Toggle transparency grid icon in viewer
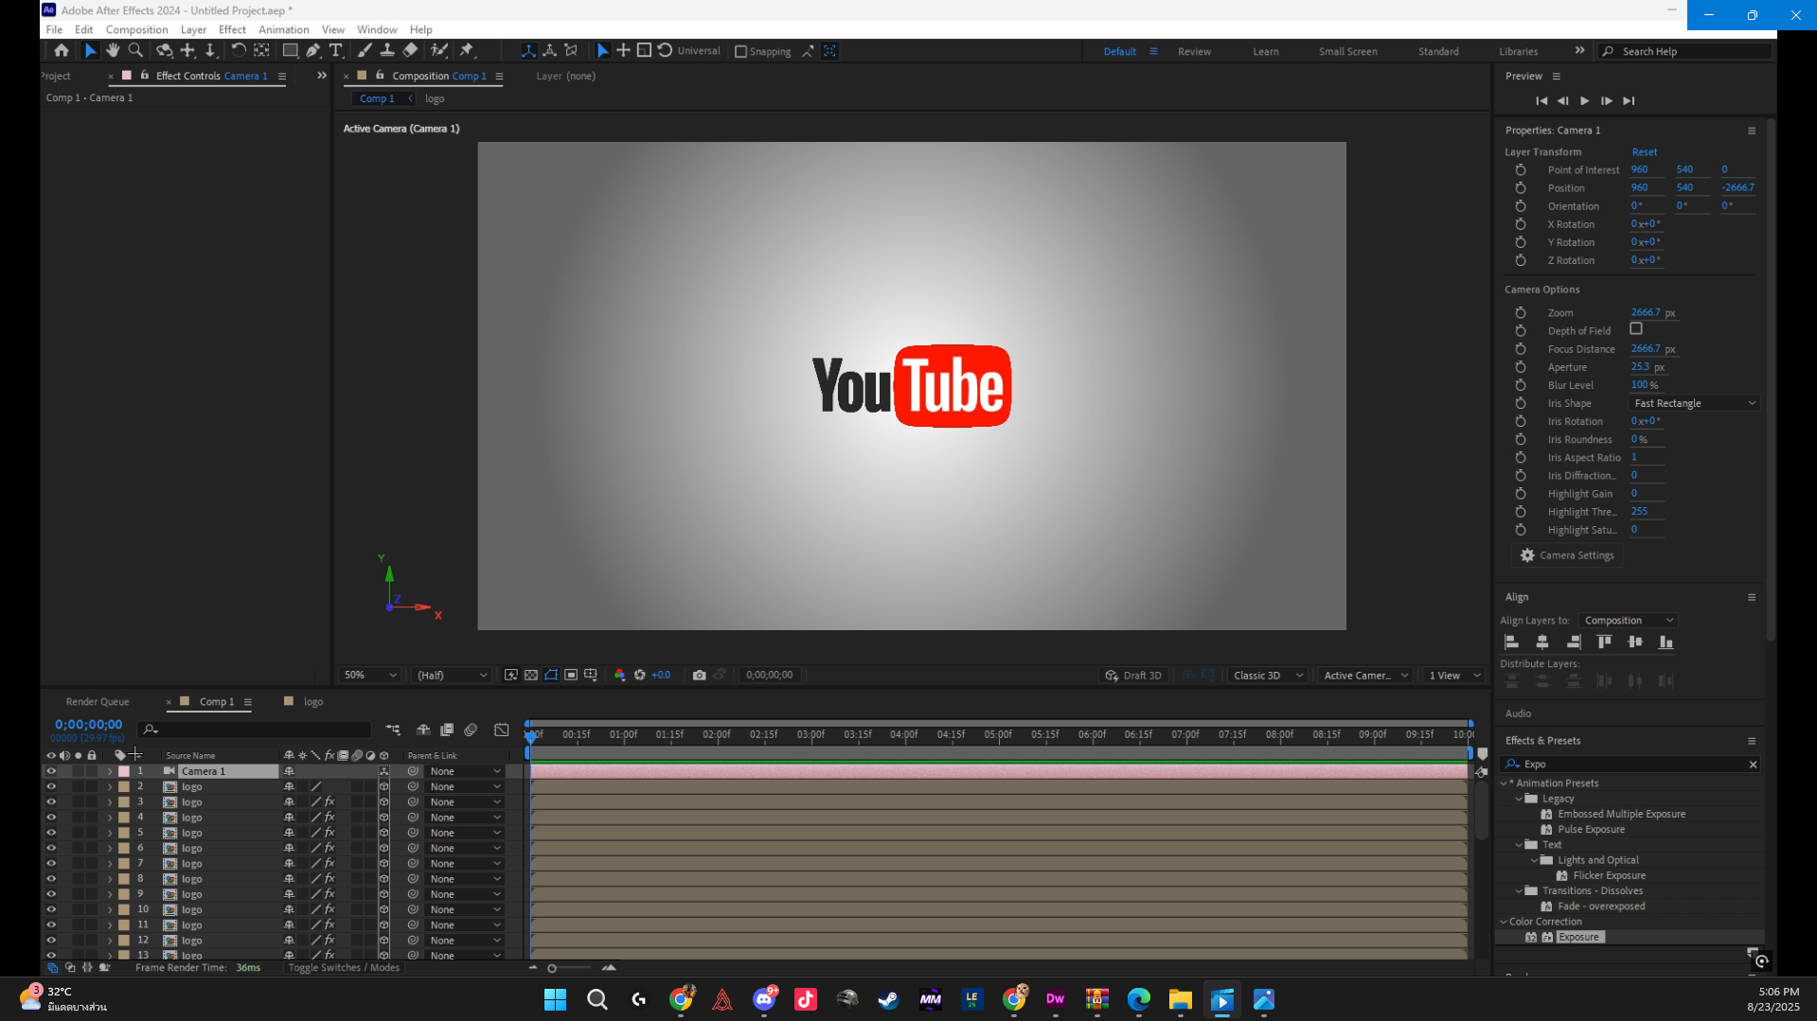 click(x=531, y=675)
